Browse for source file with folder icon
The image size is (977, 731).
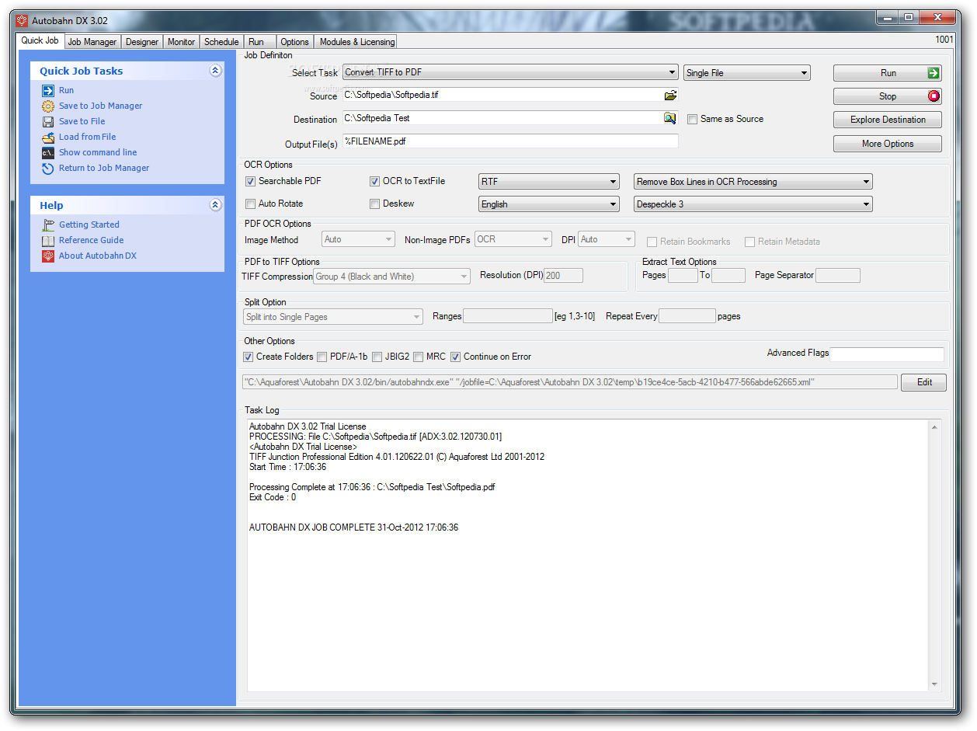(x=670, y=95)
